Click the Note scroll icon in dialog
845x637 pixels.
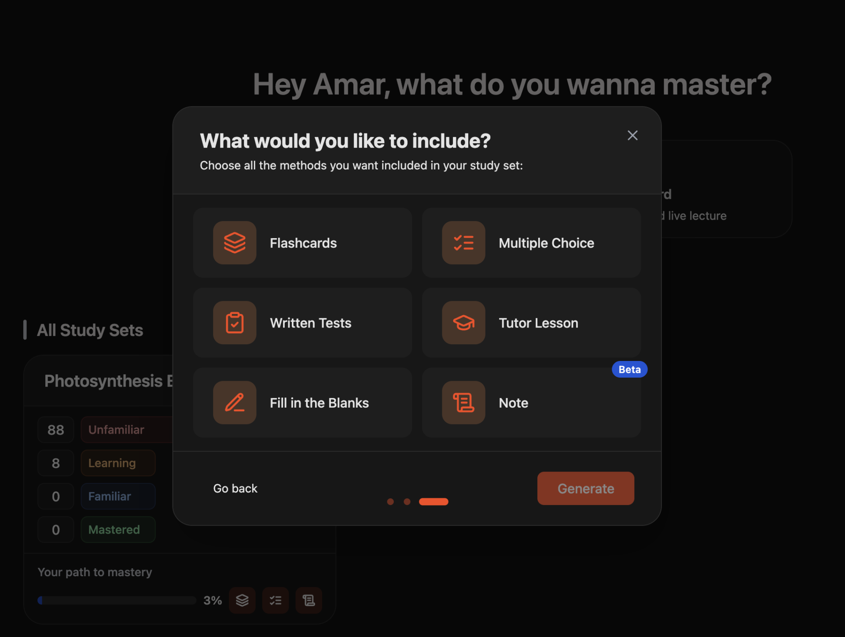[x=463, y=402]
